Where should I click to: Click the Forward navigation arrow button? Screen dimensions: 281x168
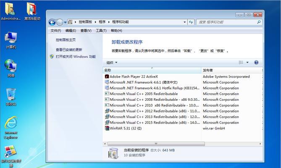60,22
